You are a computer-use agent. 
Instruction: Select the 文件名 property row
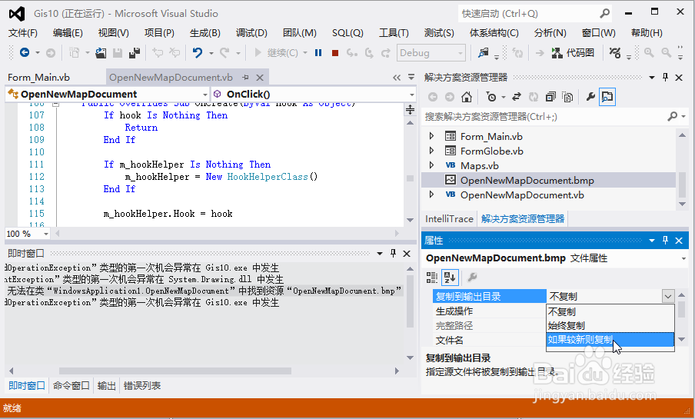(x=490, y=340)
